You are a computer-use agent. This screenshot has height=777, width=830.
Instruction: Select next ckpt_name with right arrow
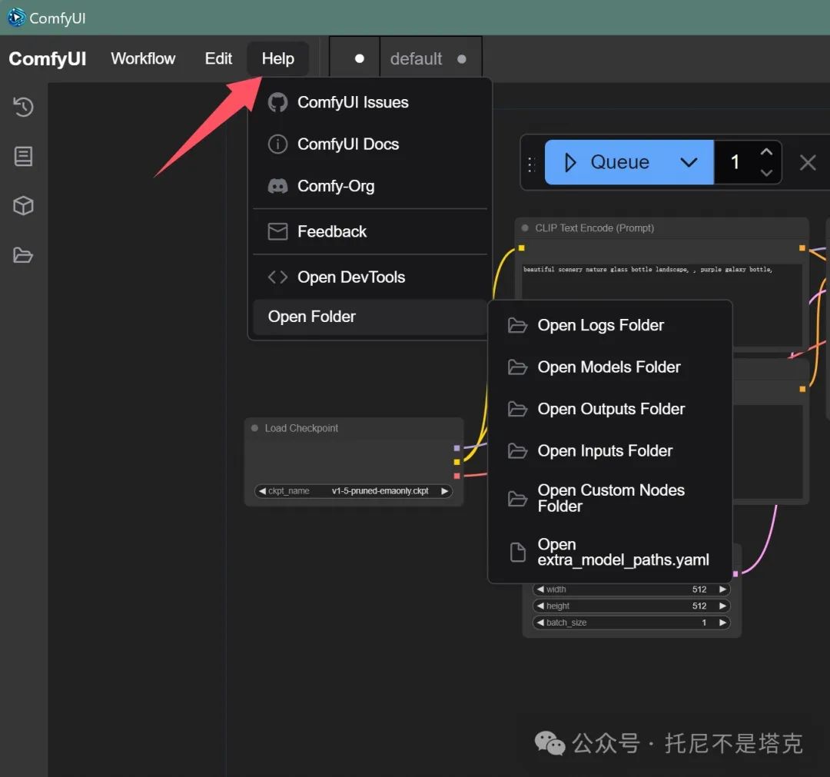(445, 490)
